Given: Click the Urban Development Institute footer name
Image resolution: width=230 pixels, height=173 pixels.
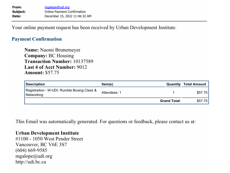Looking at the screenshot, I should tap(47, 133).
